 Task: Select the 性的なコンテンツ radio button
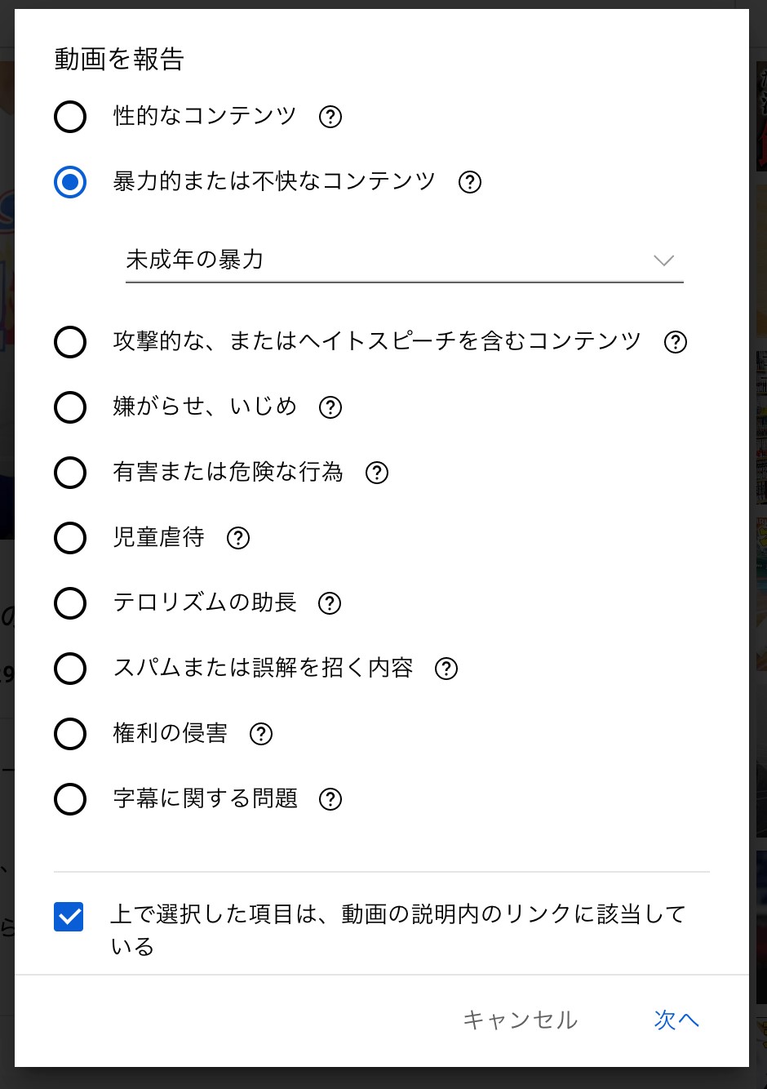[x=70, y=117]
